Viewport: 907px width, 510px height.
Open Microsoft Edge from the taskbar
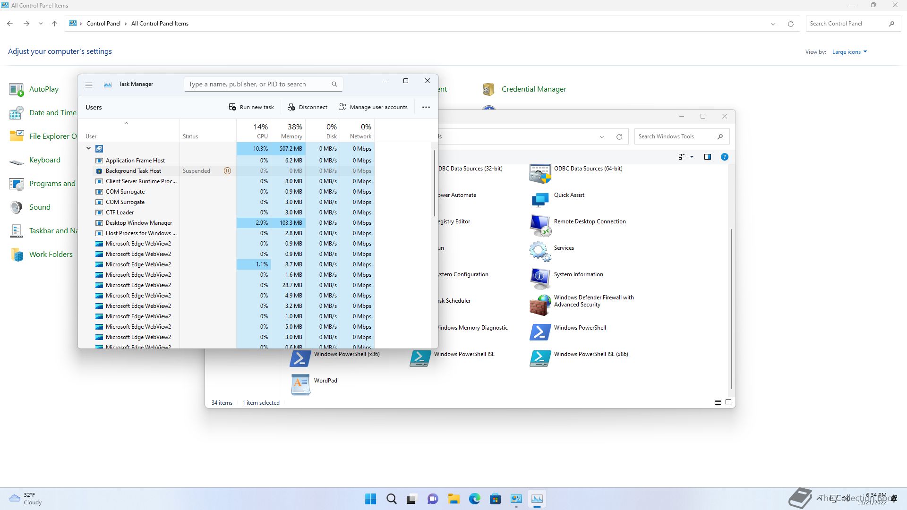coord(475,499)
